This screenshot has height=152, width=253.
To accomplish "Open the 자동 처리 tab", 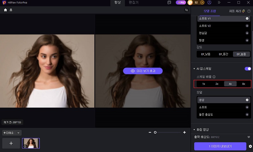I will pyautogui.click(x=235, y=11).
